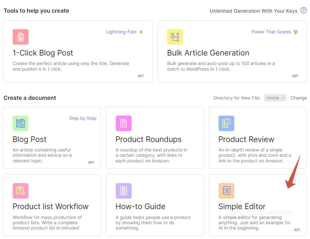Open the 1-Click Blog Post title

[x=43, y=53]
